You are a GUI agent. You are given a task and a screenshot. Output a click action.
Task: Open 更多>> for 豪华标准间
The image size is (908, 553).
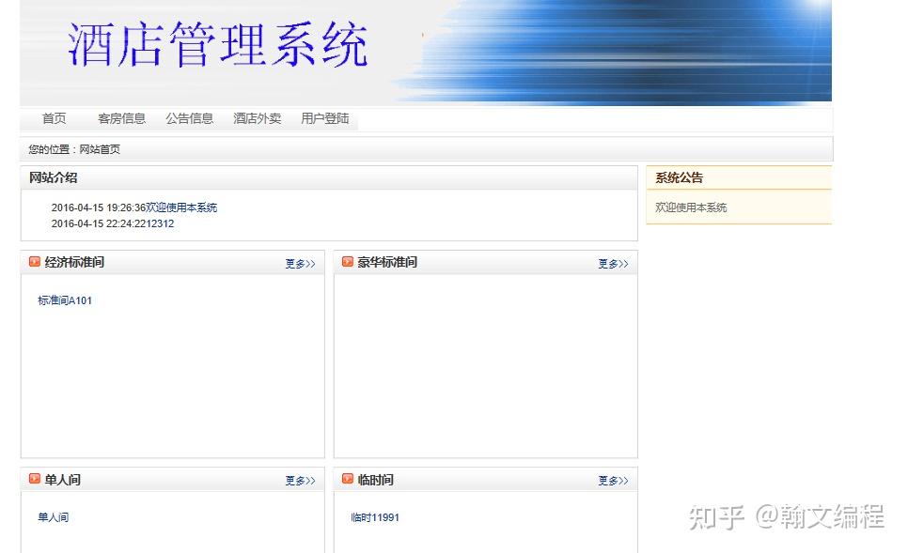pyautogui.click(x=612, y=264)
